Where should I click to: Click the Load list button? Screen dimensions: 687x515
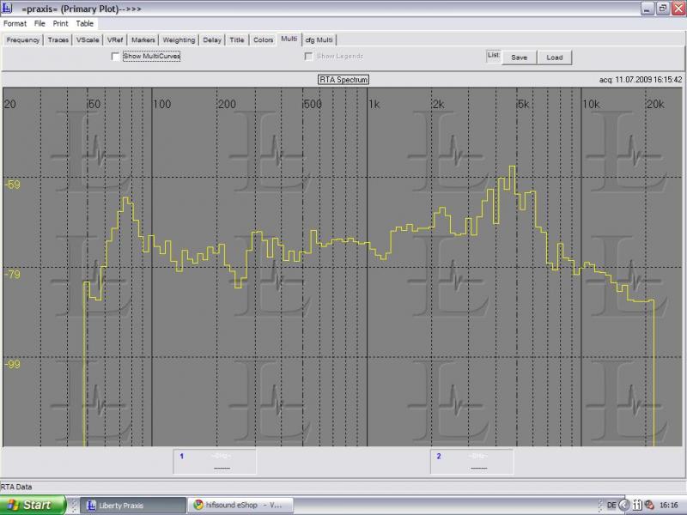pos(554,58)
